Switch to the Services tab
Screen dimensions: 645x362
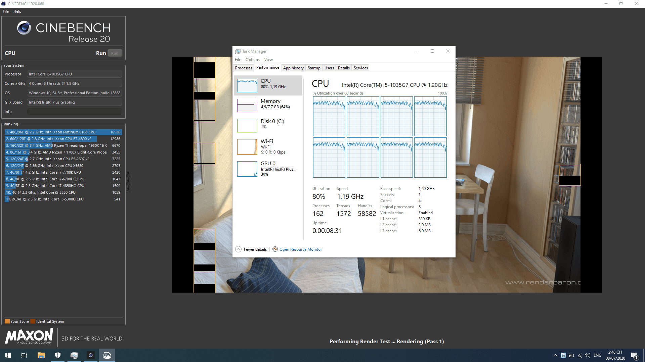pos(361,68)
